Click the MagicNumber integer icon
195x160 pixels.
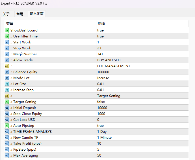[x=7, y=54]
